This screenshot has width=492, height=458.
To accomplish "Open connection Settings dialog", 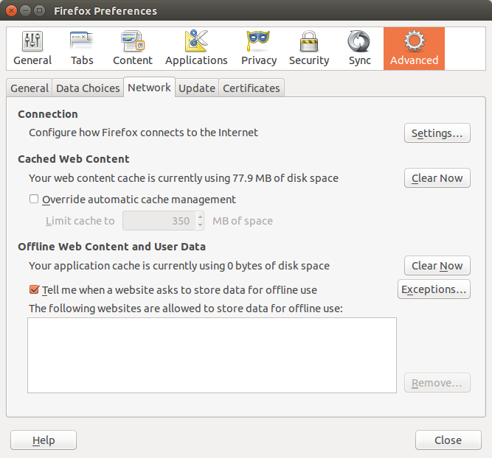I will [x=437, y=133].
